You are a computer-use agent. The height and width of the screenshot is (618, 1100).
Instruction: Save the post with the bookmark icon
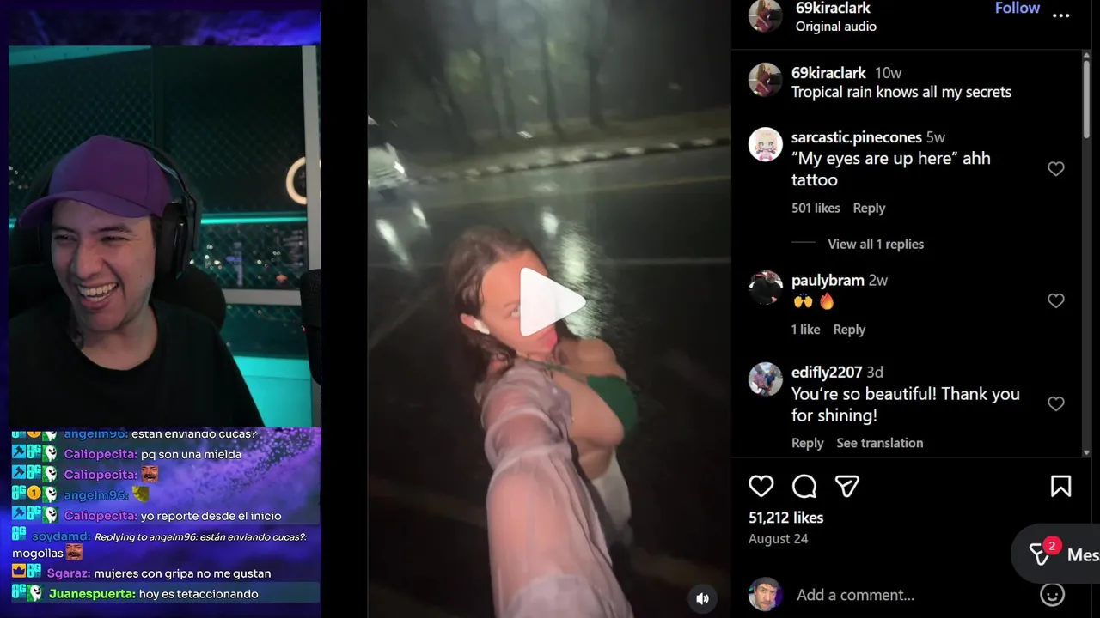click(x=1061, y=487)
